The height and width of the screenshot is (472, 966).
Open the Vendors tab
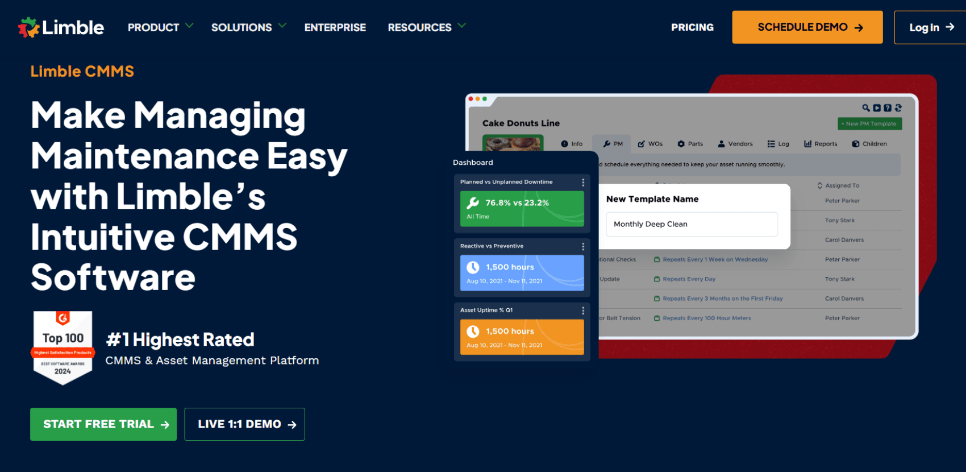[735, 144]
